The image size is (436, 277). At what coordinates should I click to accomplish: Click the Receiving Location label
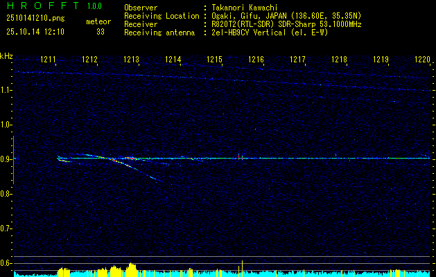[162, 16]
